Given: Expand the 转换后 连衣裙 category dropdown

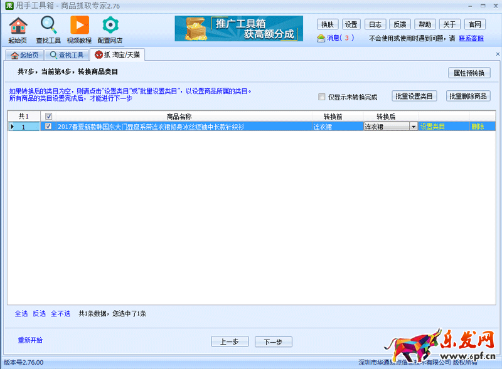Looking at the screenshot, I should (413, 127).
